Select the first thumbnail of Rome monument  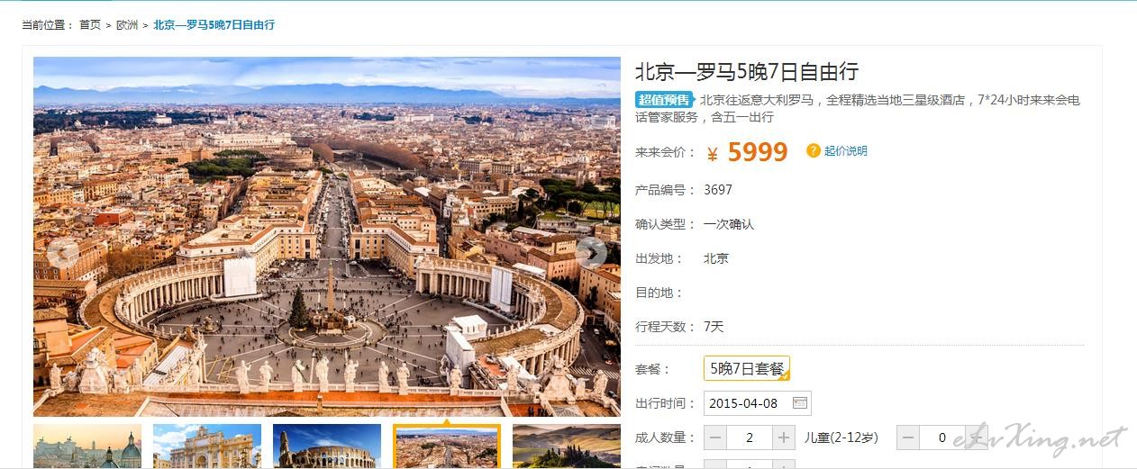click(x=87, y=446)
